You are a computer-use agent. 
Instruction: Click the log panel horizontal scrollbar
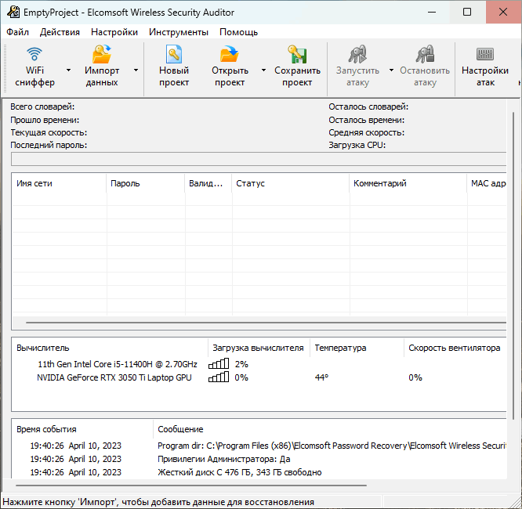point(191,486)
